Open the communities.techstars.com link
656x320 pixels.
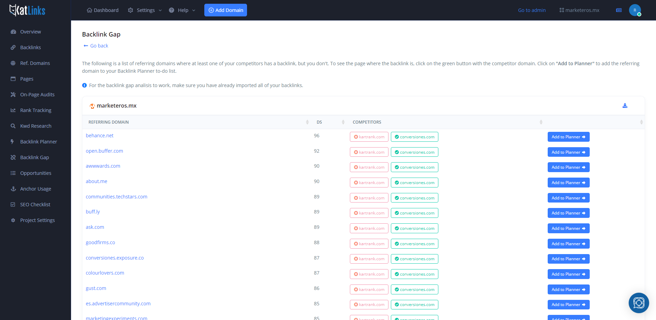[117, 197]
